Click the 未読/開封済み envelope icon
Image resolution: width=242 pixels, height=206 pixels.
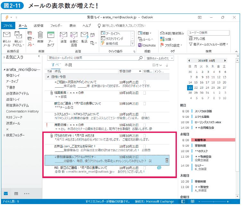[162, 33]
